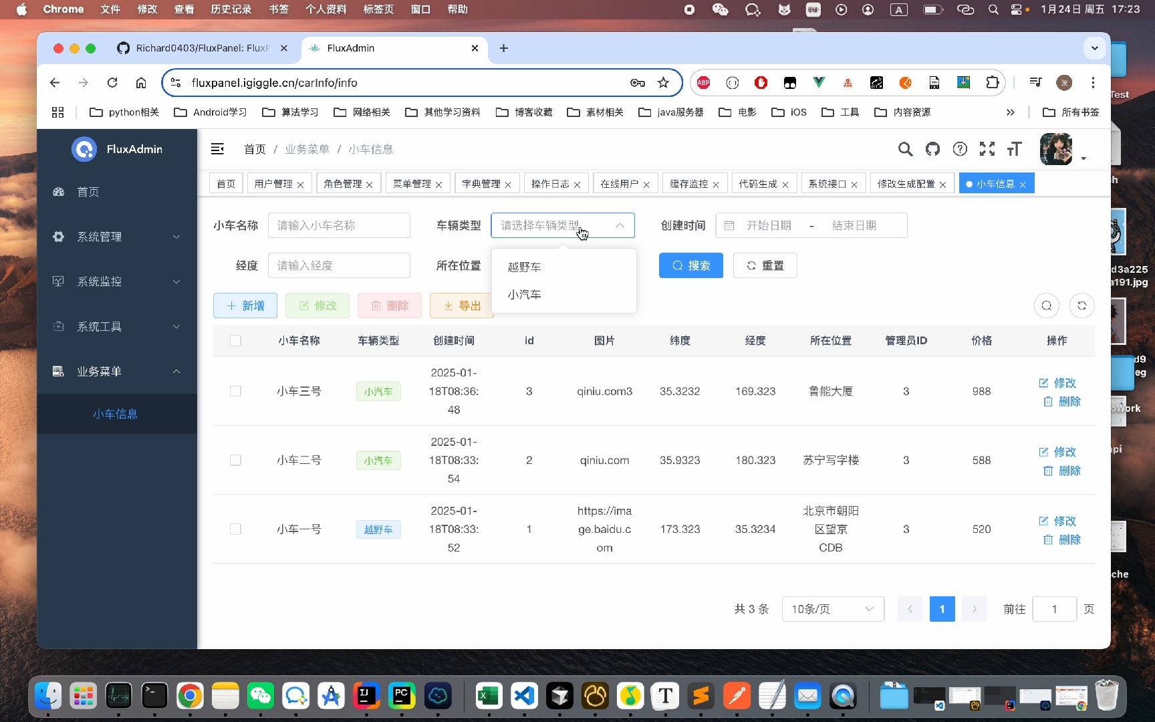Image resolution: width=1155 pixels, height=722 pixels.
Task: Open Chrome extensions puzzle icon
Action: pyautogui.click(x=993, y=83)
